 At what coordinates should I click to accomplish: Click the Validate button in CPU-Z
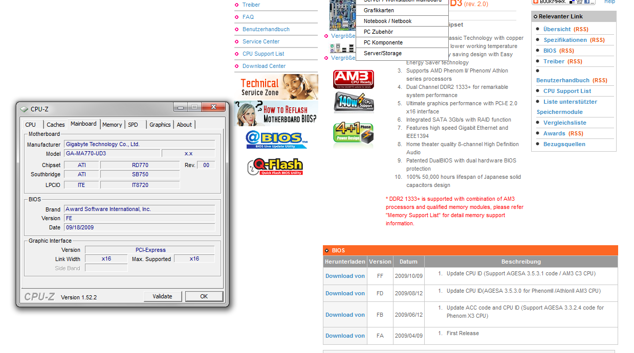point(162,296)
